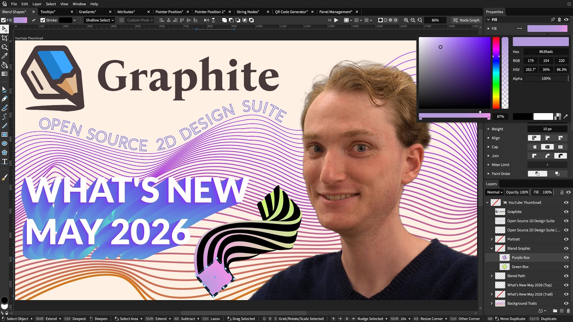Collapse the YouTube Thumbnail layer group
Image resolution: width=573 pixels, height=322 pixels.
point(487,203)
